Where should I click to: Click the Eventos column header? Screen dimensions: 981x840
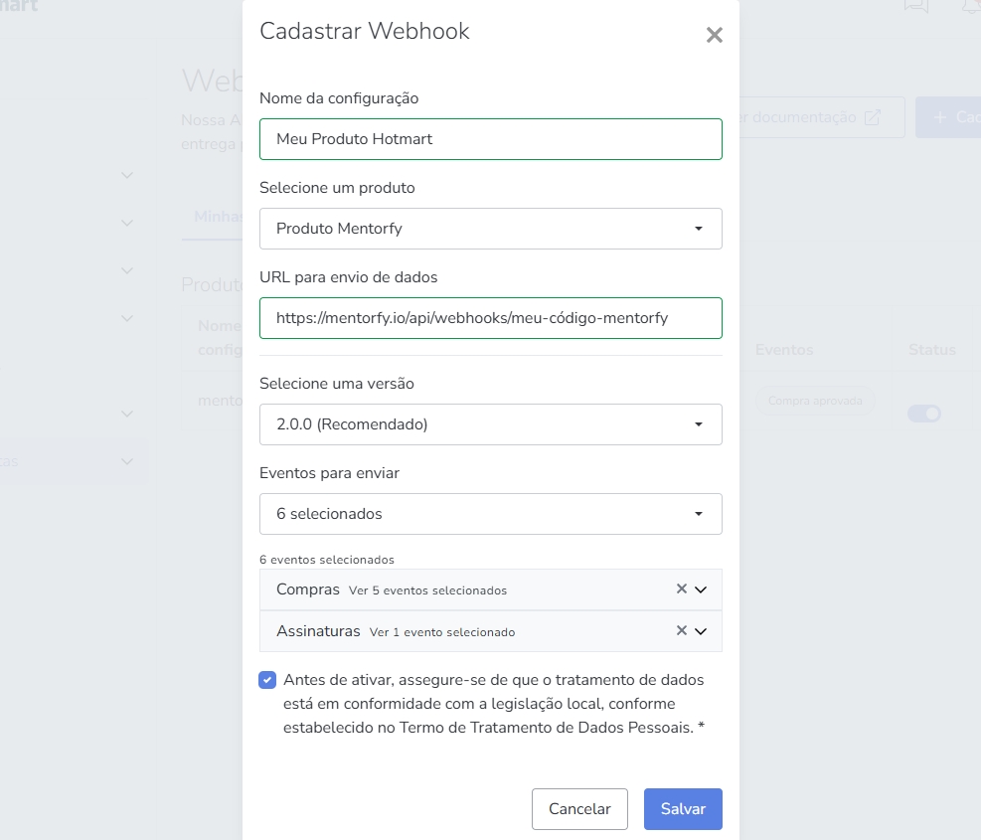point(784,350)
